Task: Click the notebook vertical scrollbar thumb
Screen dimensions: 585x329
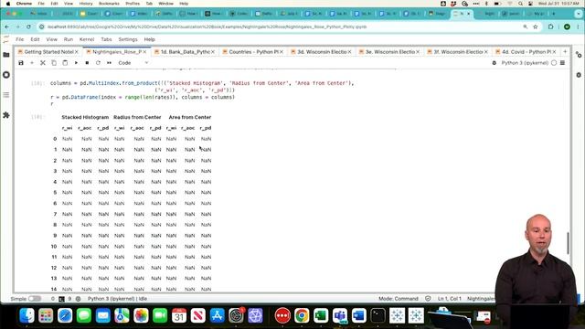Action: (569, 243)
